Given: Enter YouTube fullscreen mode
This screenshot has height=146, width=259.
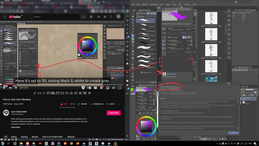Looking at the screenshot, I should click(x=120, y=88).
